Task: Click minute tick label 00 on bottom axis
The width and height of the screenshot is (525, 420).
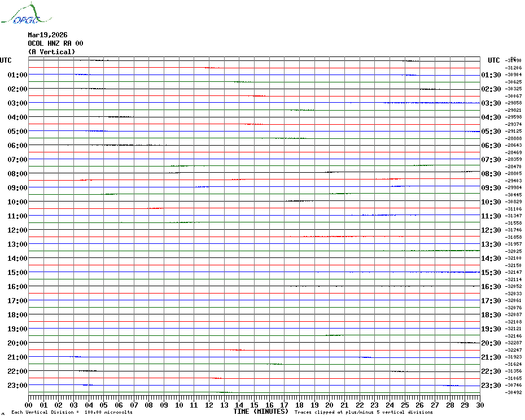Action: click(x=28, y=405)
